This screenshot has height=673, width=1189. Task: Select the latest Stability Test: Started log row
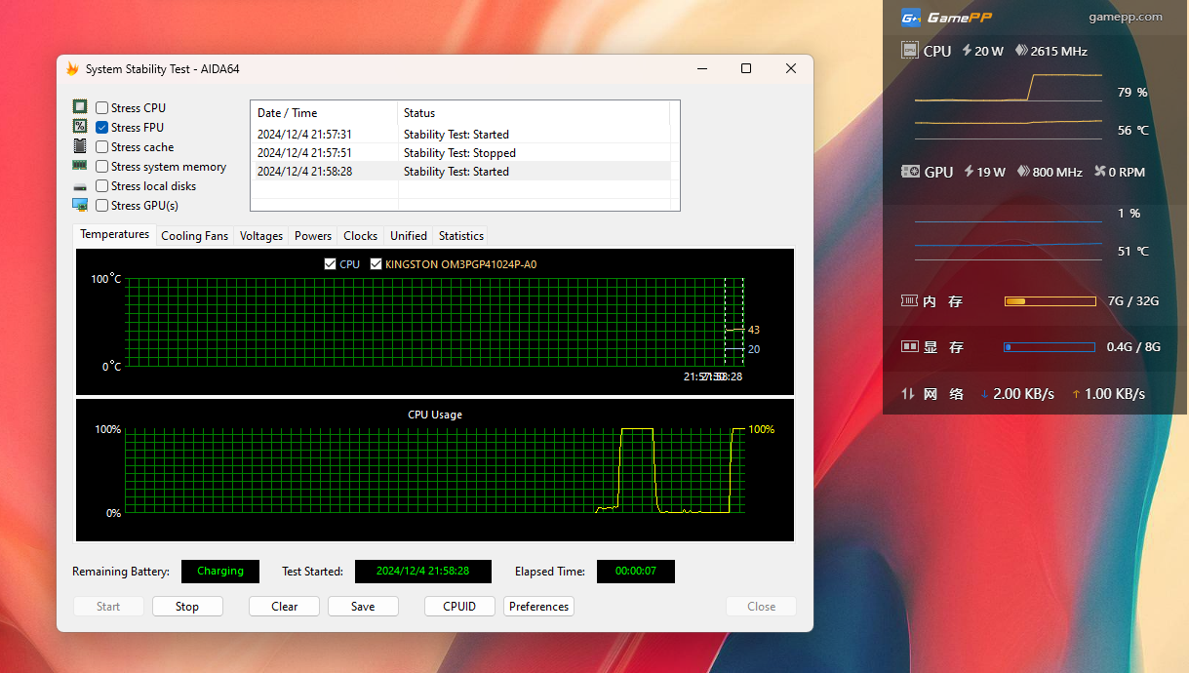(x=459, y=172)
